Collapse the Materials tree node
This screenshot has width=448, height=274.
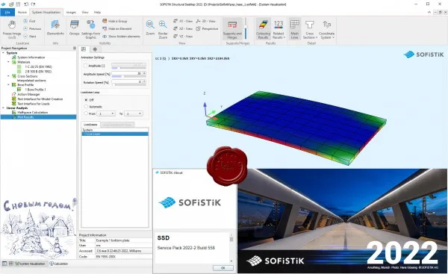(x=8, y=62)
